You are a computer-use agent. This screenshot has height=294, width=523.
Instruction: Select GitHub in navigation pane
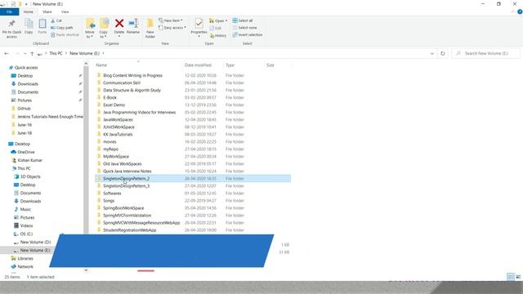click(x=24, y=109)
